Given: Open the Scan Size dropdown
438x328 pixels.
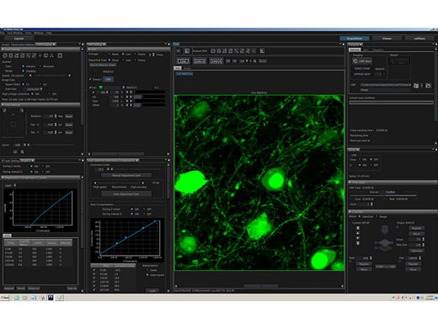Looking at the screenshot, I should (x=34, y=89).
